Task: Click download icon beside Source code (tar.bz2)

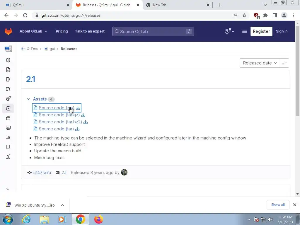Action: coord(86,122)
